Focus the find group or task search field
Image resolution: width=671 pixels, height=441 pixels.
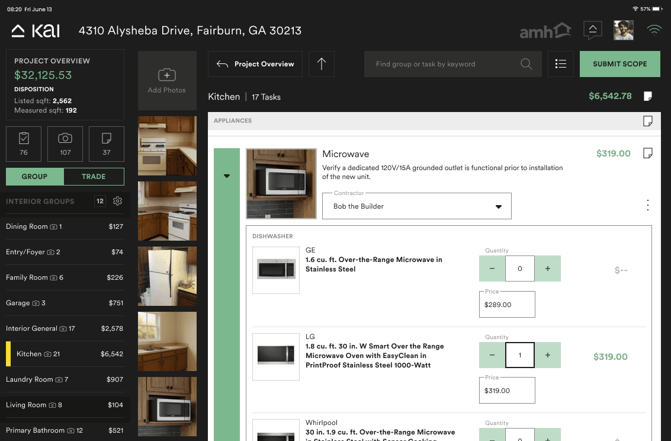[452, 64]
